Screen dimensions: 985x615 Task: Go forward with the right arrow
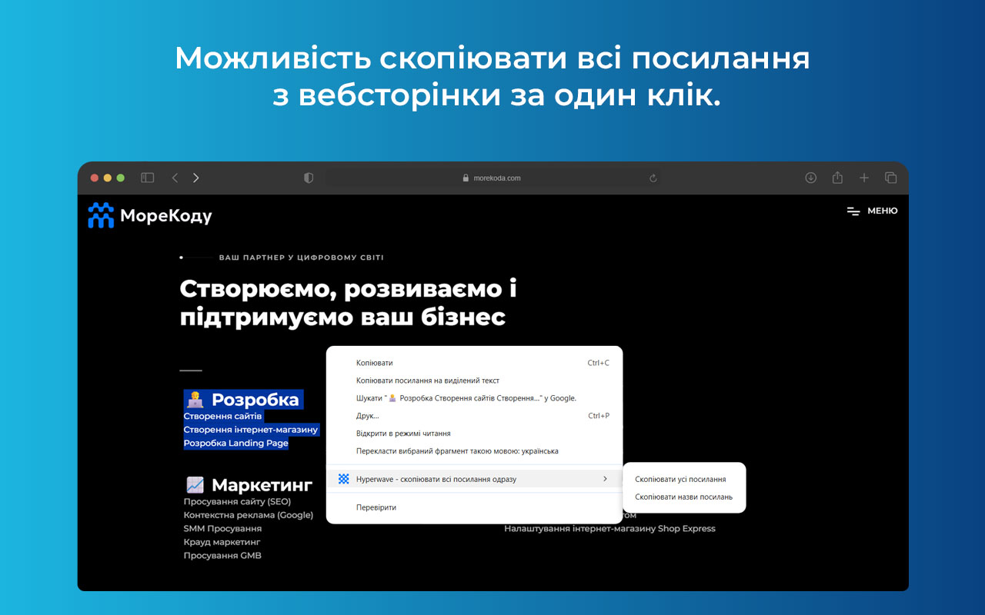[196, 178]
